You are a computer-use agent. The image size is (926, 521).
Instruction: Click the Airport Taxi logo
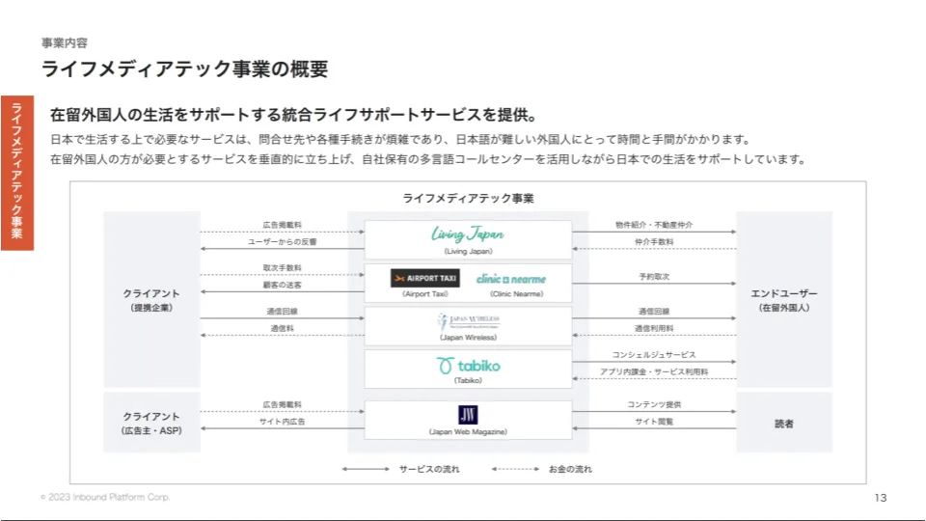click(x=424, y=278)
